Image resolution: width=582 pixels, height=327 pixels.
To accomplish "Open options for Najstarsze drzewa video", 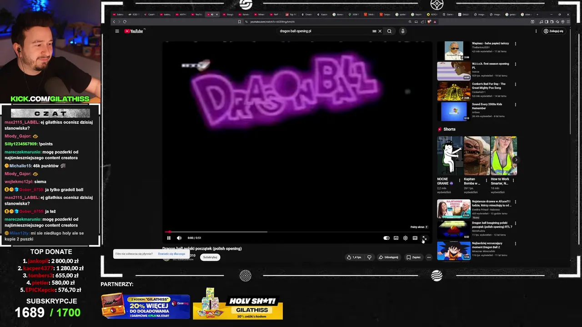I will coord(515,202).
